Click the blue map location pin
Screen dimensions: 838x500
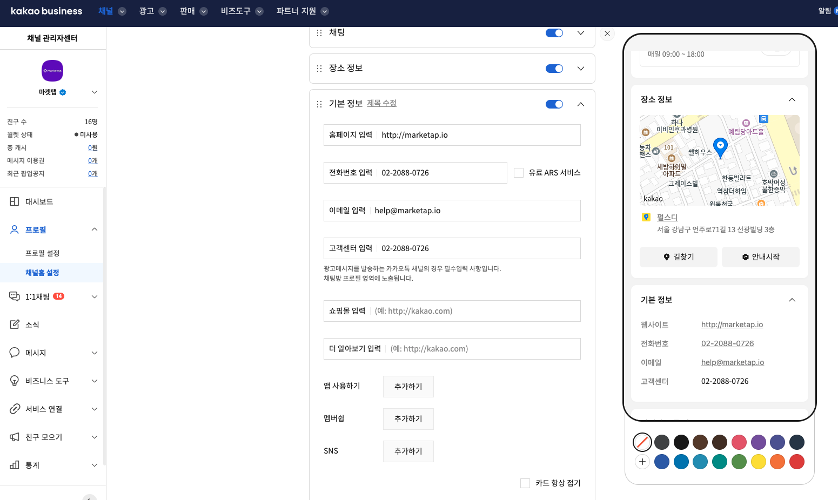tap(720, 146)
